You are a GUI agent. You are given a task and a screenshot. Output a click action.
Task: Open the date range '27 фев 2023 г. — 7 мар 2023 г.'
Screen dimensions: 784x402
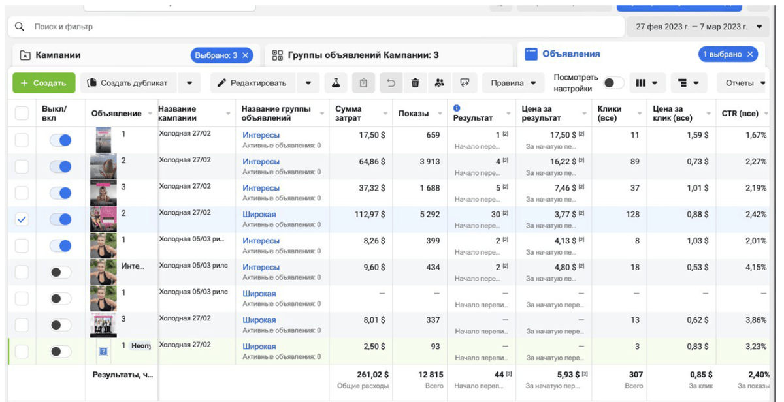[698, 27]
